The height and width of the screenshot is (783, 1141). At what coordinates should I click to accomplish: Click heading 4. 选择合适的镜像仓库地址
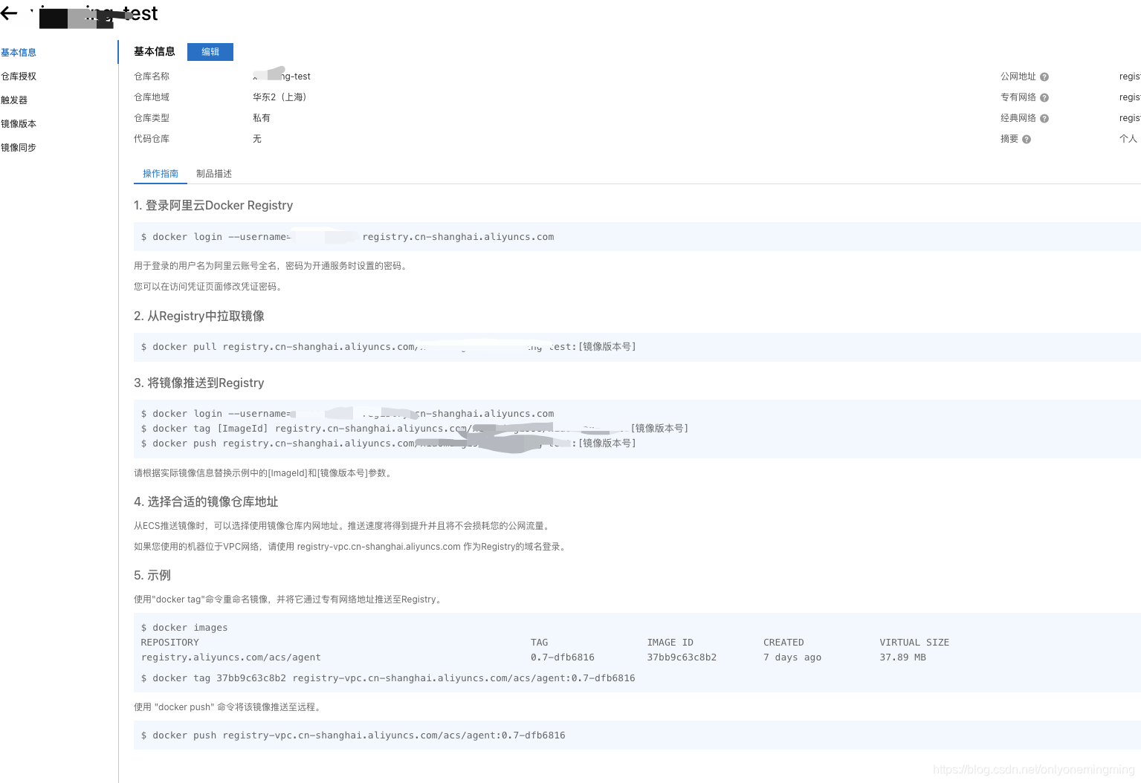point(206,501)
